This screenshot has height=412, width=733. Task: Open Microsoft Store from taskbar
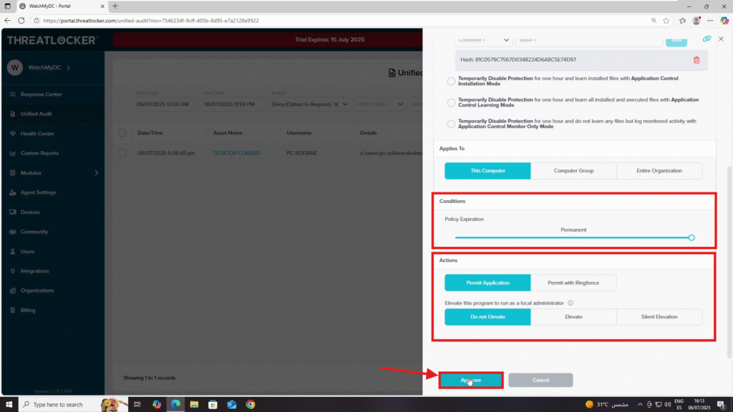point(213,405)
